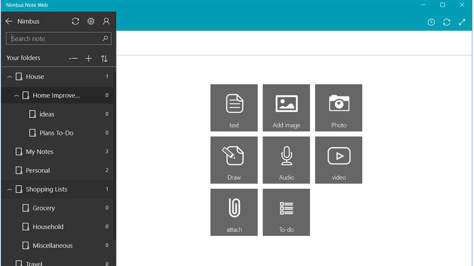Open the user account profile
Screen dimensions: 474x266
pos(106,21)
